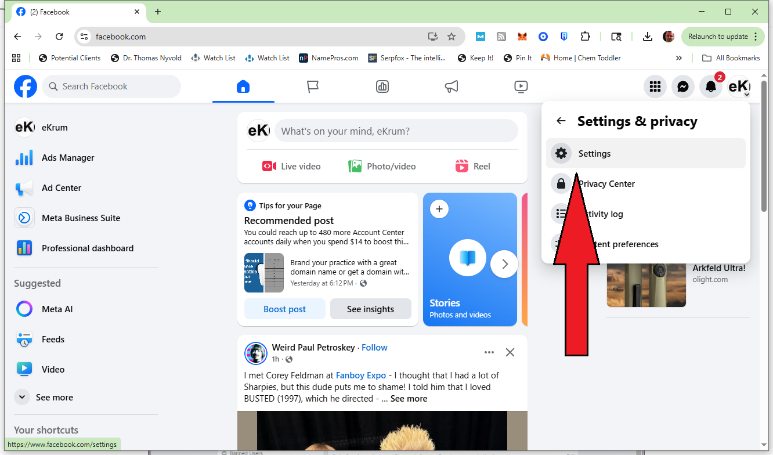Open the Video tab icon

(521, 86)
